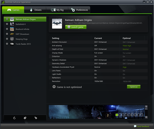Open the games settings gears icon
The width and height of the screenshot is (154, 129).
36,118
